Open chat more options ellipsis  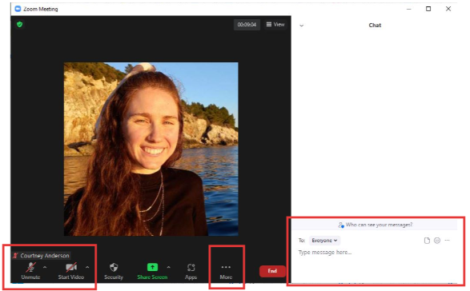[448, 240]
